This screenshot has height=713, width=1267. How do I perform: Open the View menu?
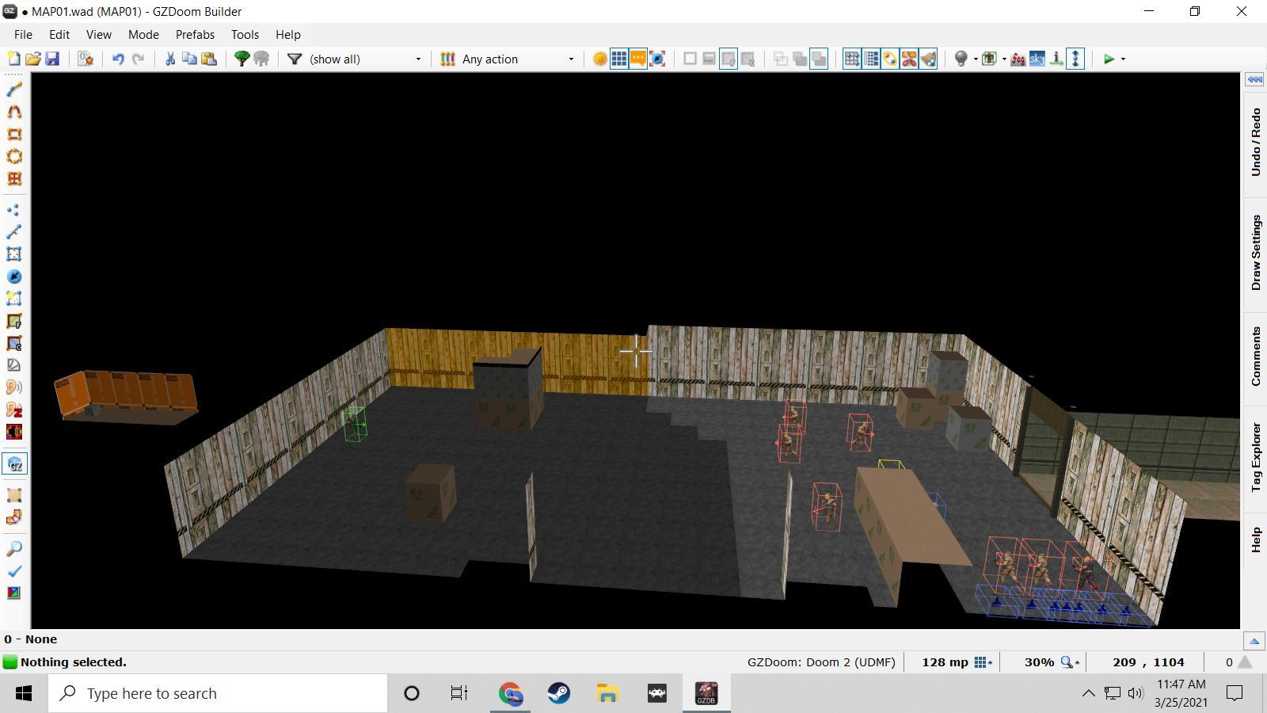98,35
